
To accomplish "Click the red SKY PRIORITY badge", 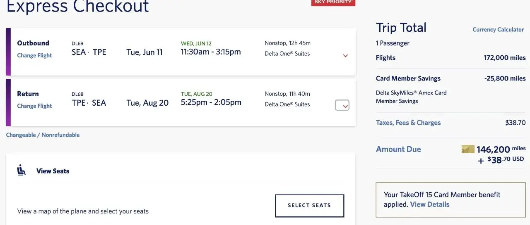I will pos(333,2).
